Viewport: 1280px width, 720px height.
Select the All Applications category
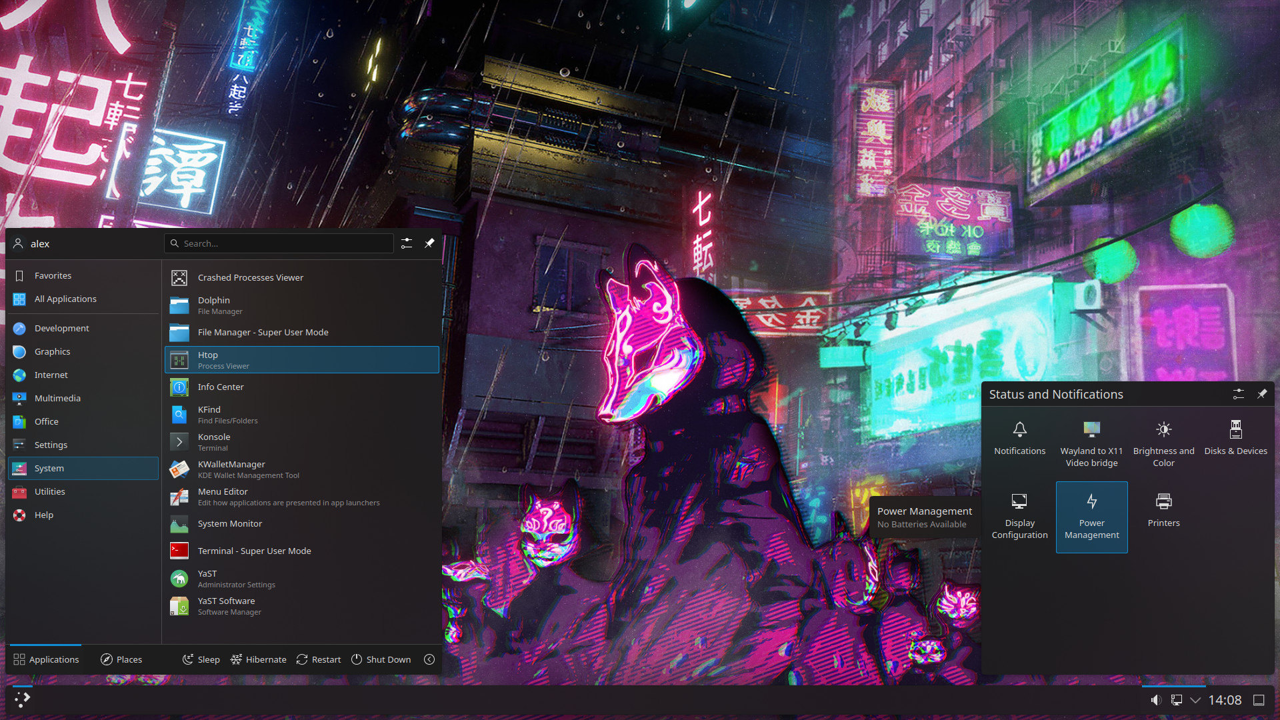83,299
